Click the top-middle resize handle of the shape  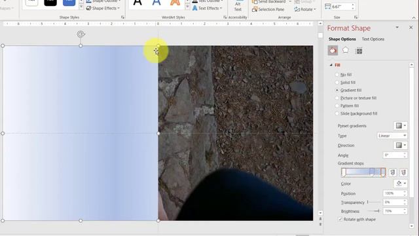point(81,46)
